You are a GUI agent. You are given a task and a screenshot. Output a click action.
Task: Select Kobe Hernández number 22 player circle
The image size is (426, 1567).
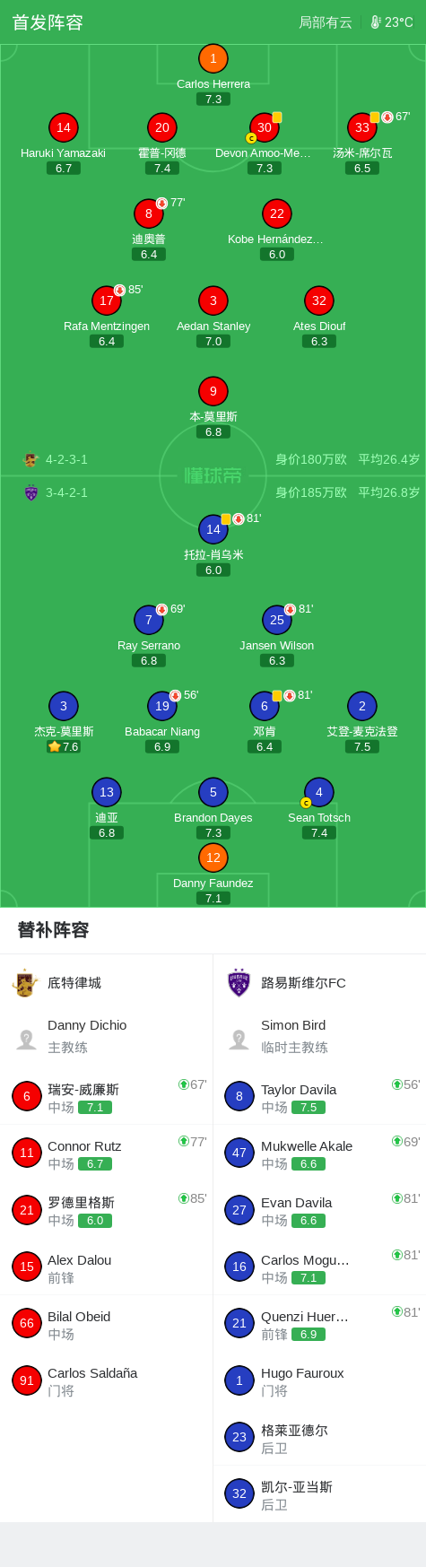pyautogui.click(x=277, y=213)
